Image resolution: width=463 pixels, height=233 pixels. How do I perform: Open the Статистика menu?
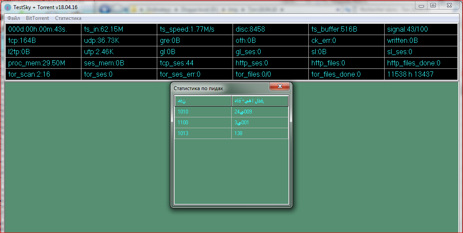click(68, 18)
